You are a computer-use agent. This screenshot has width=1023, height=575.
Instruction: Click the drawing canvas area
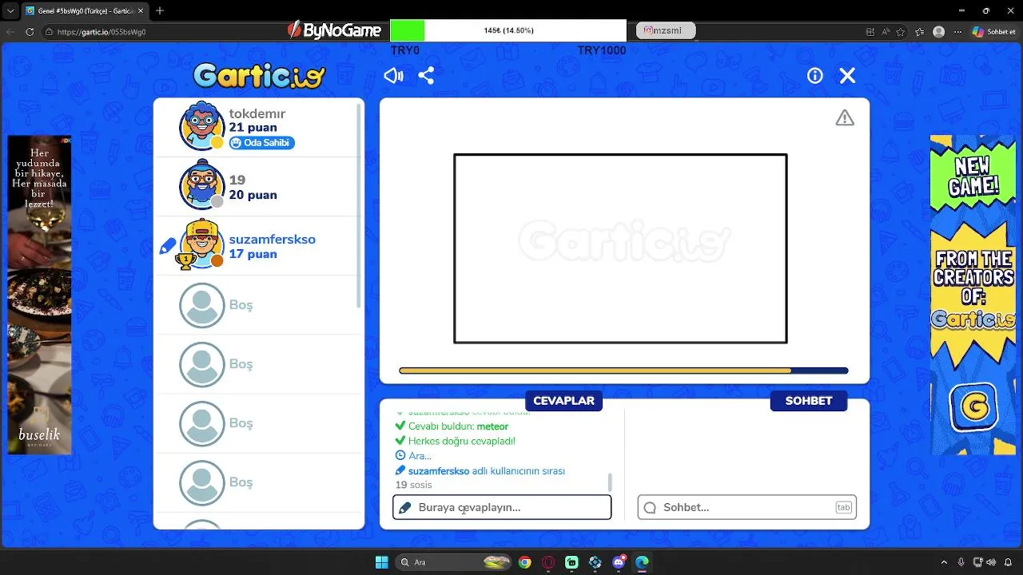tap(620, 248)
